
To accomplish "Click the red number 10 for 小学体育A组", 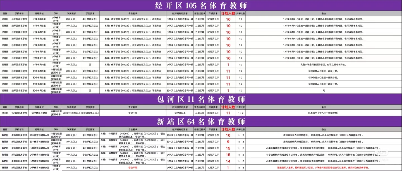I will tap(228, 20).
